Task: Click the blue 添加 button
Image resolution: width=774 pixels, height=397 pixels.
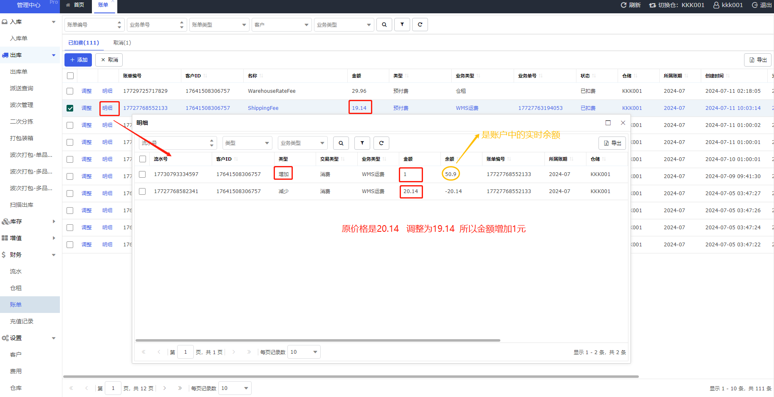Action: coord(78,60)
